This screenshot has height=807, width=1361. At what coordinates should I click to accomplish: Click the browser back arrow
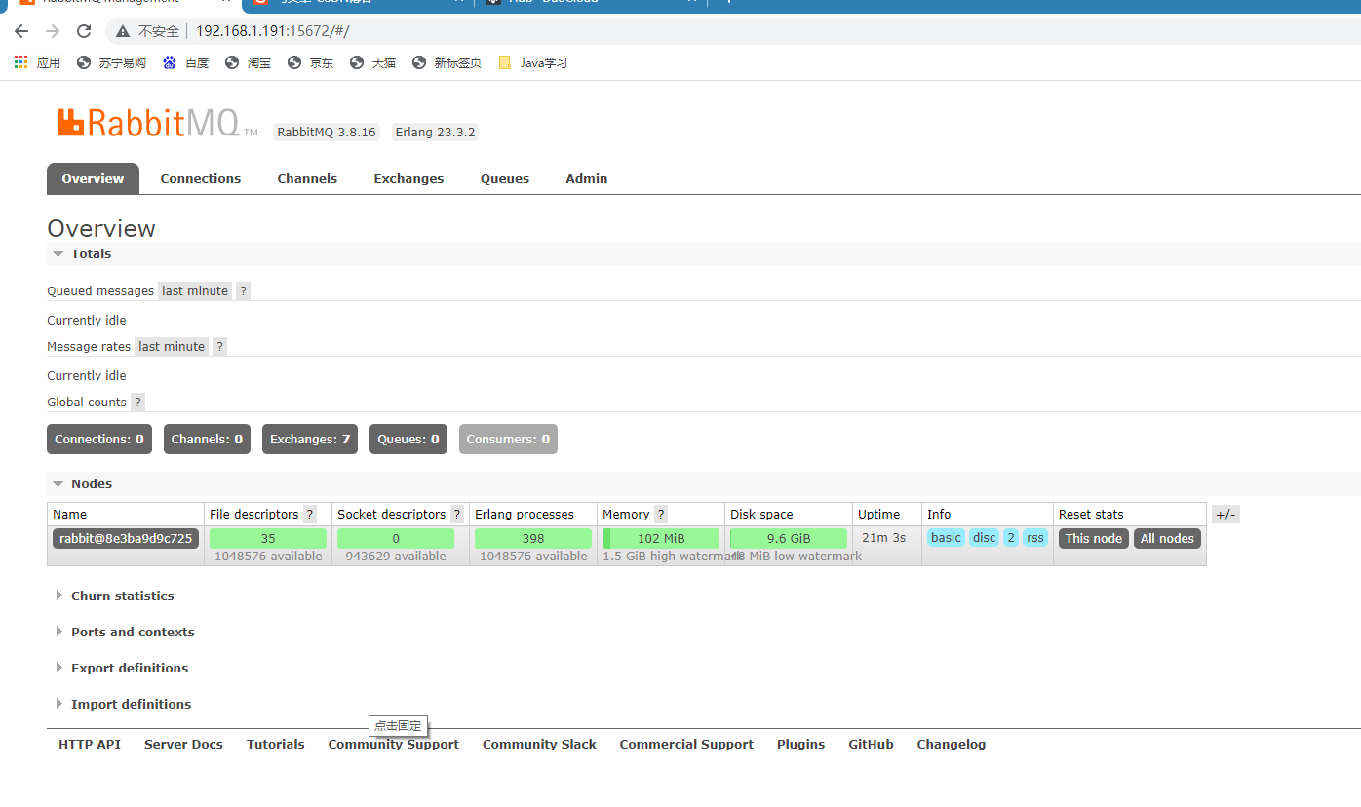(x=21, y=31)
